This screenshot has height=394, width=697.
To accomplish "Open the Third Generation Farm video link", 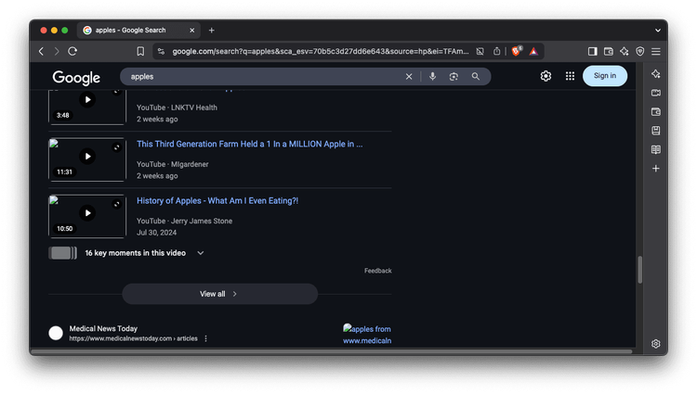I will tap(249, 144).
